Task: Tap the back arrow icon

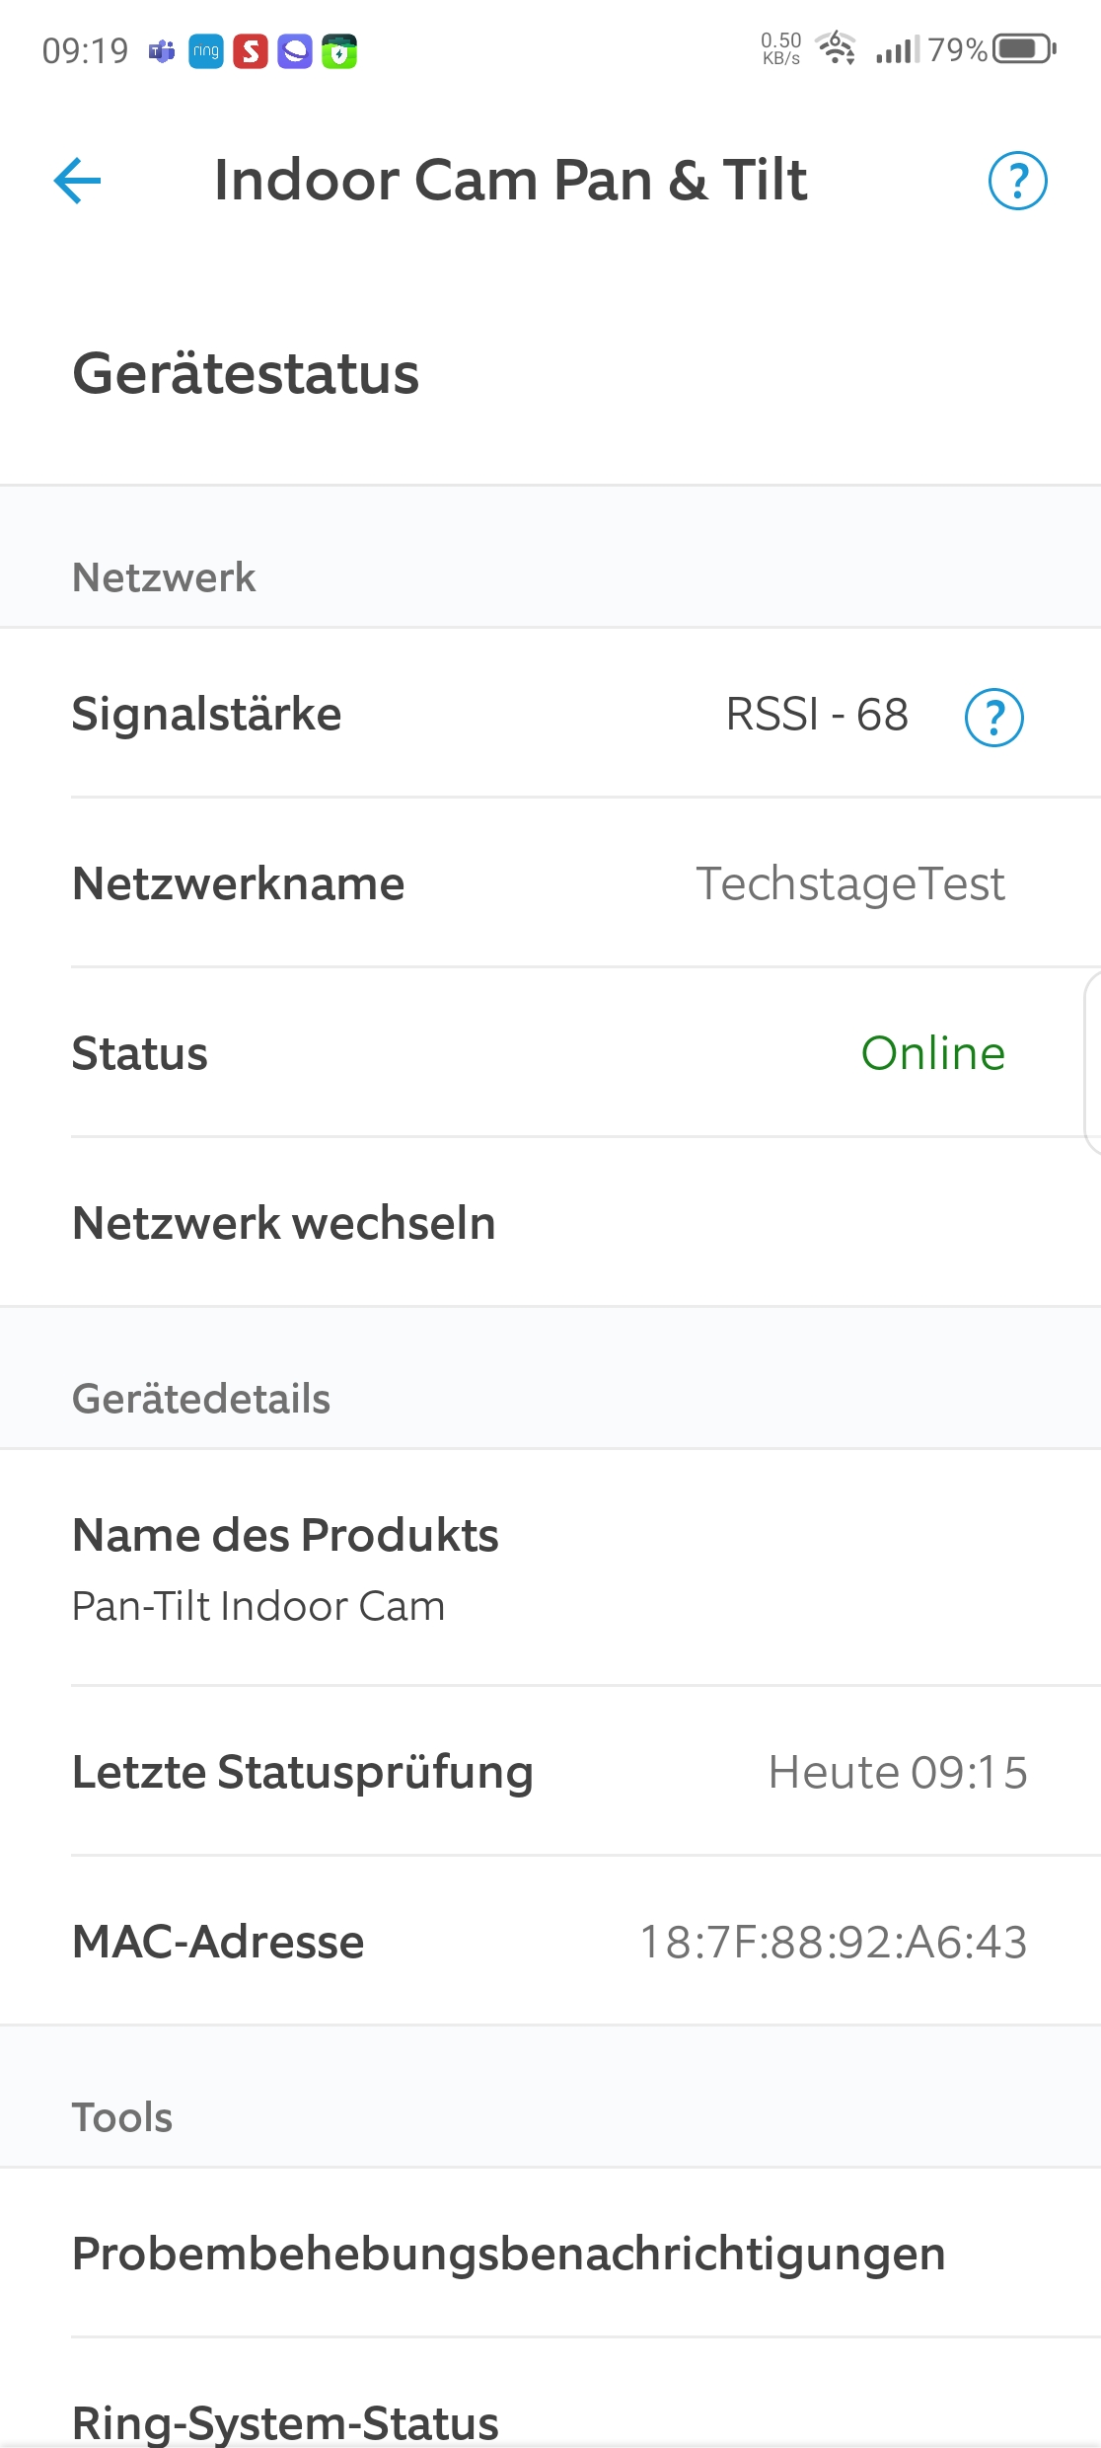Action: (78, 181)
